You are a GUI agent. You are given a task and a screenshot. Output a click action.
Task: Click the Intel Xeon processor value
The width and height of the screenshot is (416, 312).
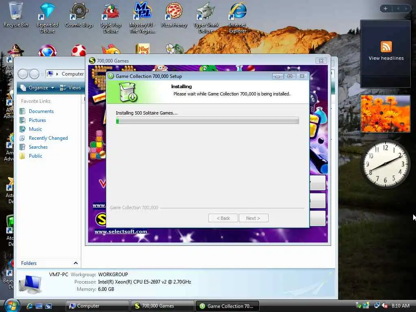click(x=144, y=282)
